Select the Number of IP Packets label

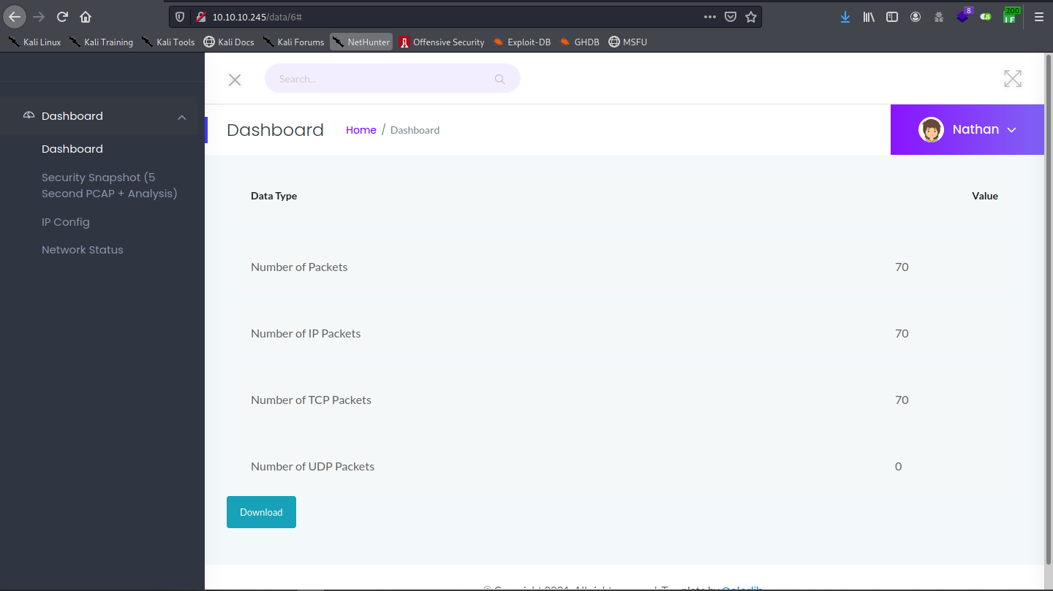click(x=306, y=334)
